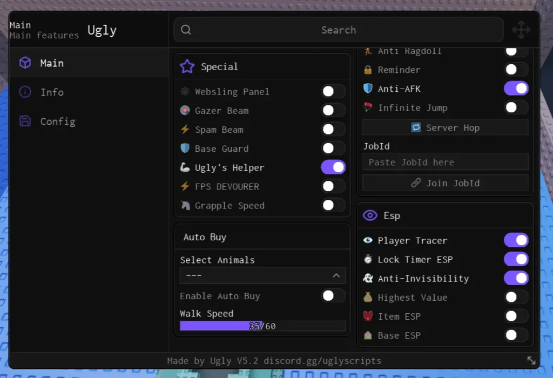
Task: Switch to the Info tab
Action: pos(52,92)
